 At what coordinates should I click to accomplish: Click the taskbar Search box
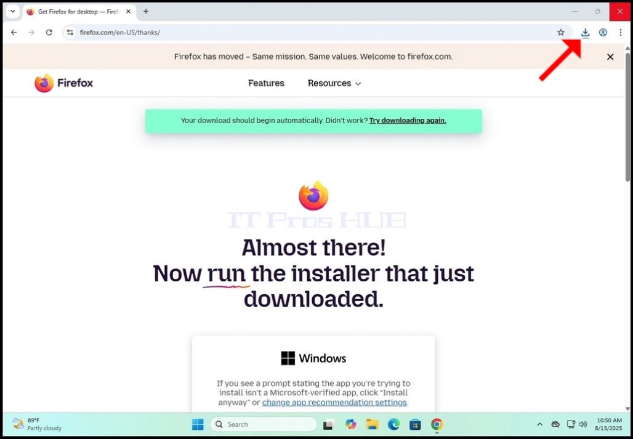263,424
